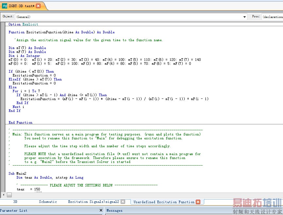Click the 'If (dtime > mT(i - 1) And' line
283x215 pixels.
[x=62, y=95]
